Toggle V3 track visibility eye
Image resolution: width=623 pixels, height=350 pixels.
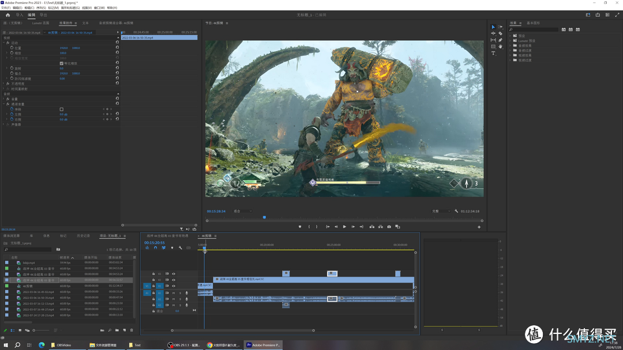point(174,274)
